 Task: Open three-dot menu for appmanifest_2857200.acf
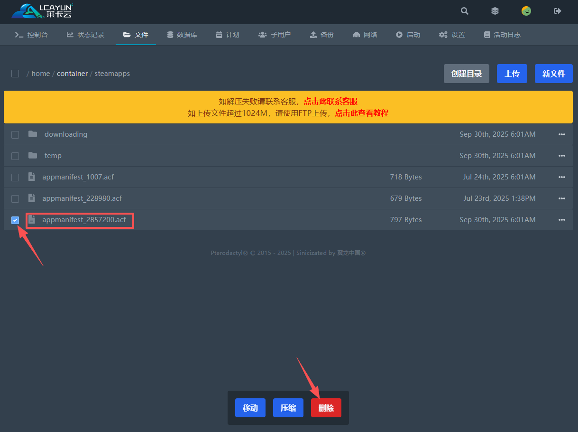(562, 220)
